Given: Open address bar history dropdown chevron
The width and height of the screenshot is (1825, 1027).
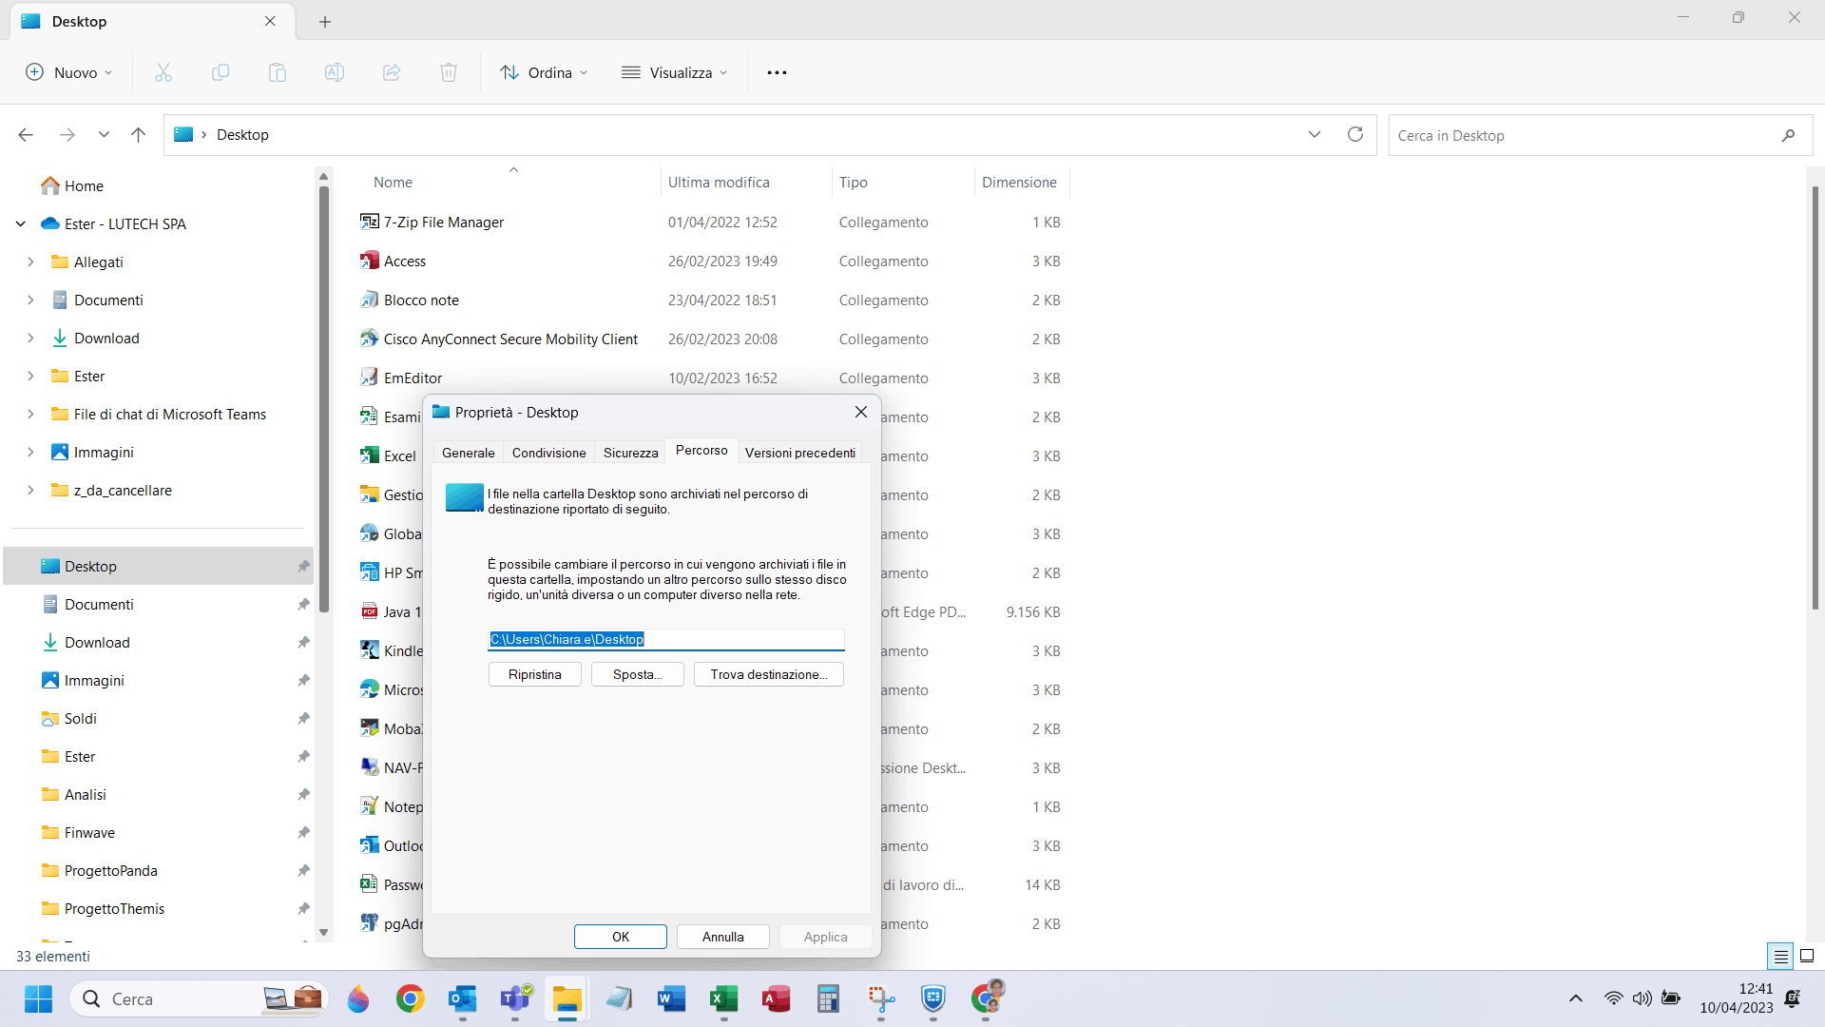Looking at the screenshot, I should (1315, 134).
